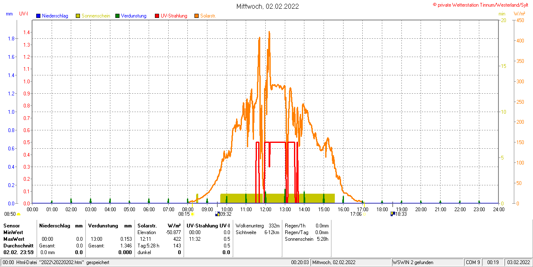Select the Niederschlag legend label
This screenshot has width=533, height=267.
(55, 16)
